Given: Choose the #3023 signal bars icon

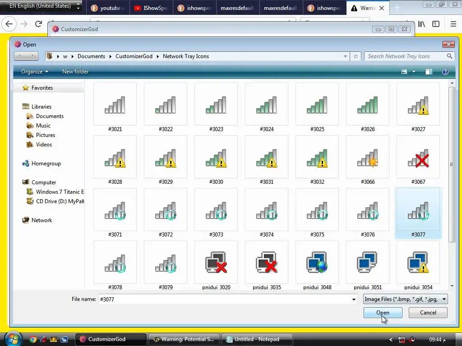Looking at the screenshot, I should pos(216,107).
